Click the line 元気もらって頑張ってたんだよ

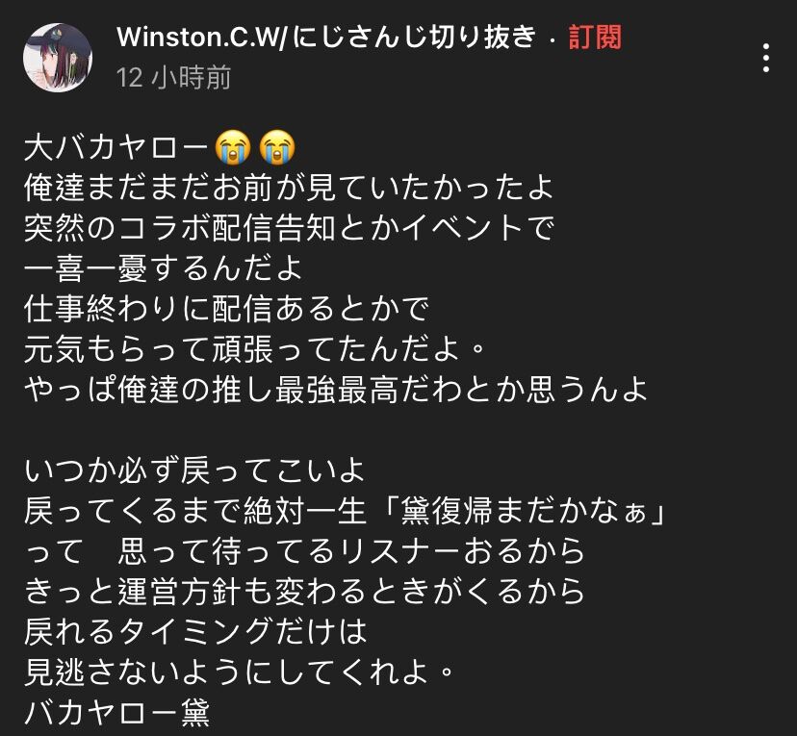pos(254,349)
